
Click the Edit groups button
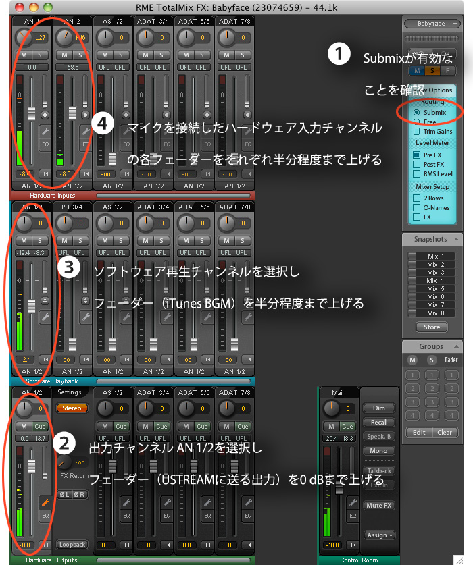click(x=419, y=432)
